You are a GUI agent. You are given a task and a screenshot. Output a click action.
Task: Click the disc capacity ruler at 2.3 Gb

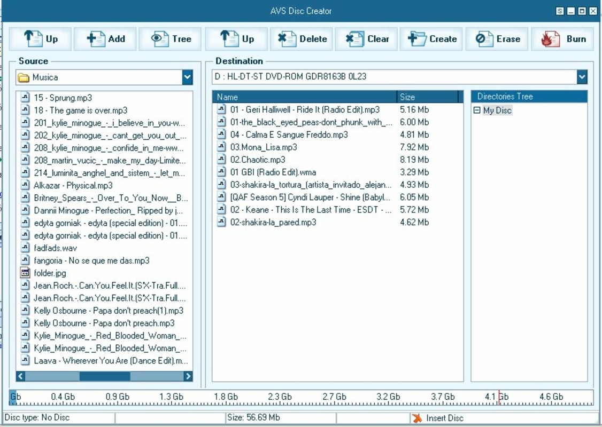pos(280,397)
